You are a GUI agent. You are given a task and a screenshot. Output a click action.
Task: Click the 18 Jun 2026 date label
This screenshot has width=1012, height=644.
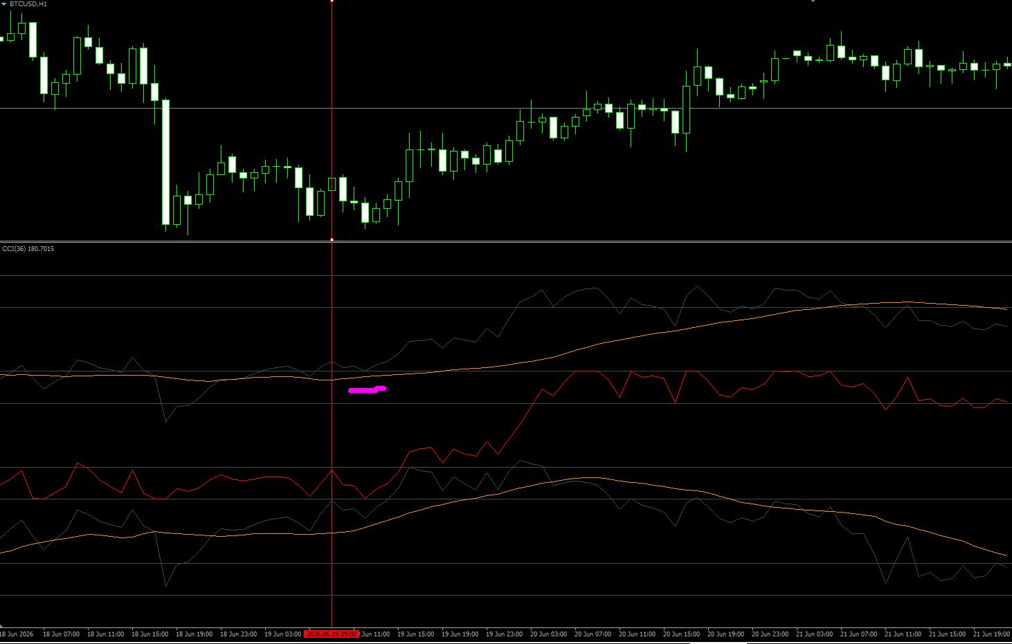click(x=17, y=634)
